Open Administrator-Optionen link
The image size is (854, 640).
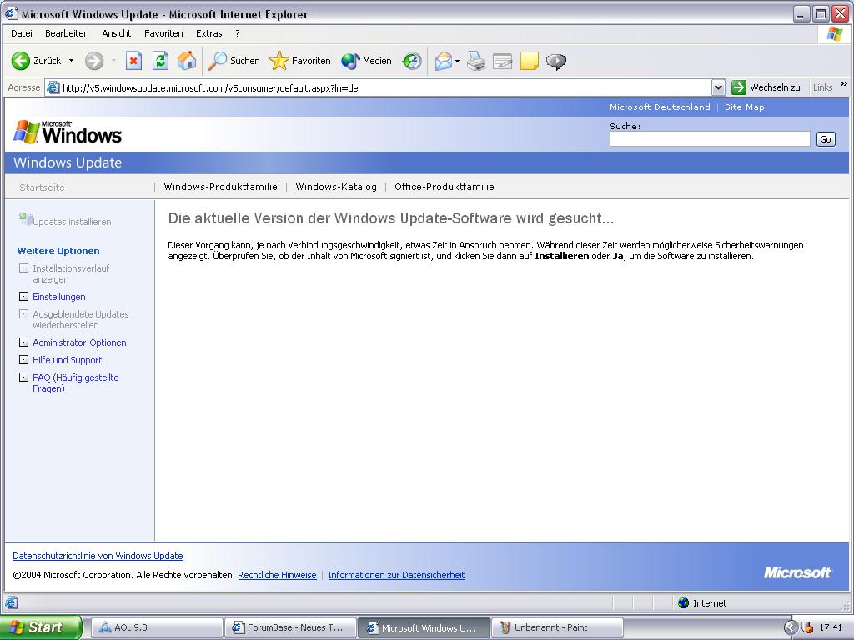[79, 342]
